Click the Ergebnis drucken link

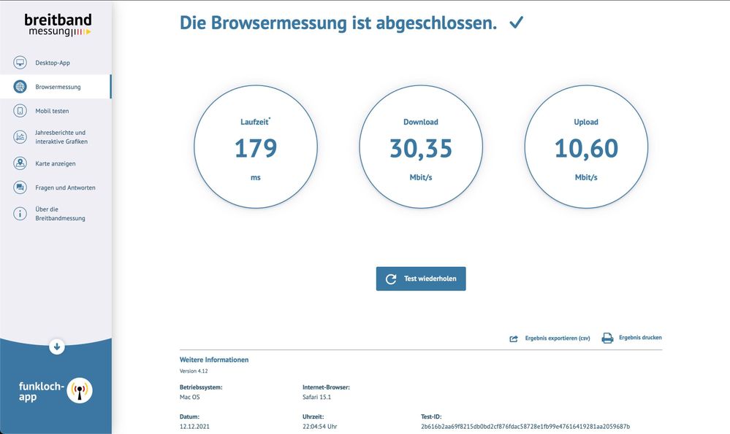pos(640,337)
